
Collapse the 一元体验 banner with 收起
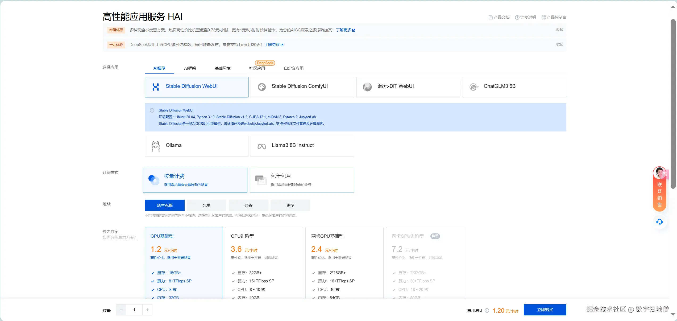[560, 44]
